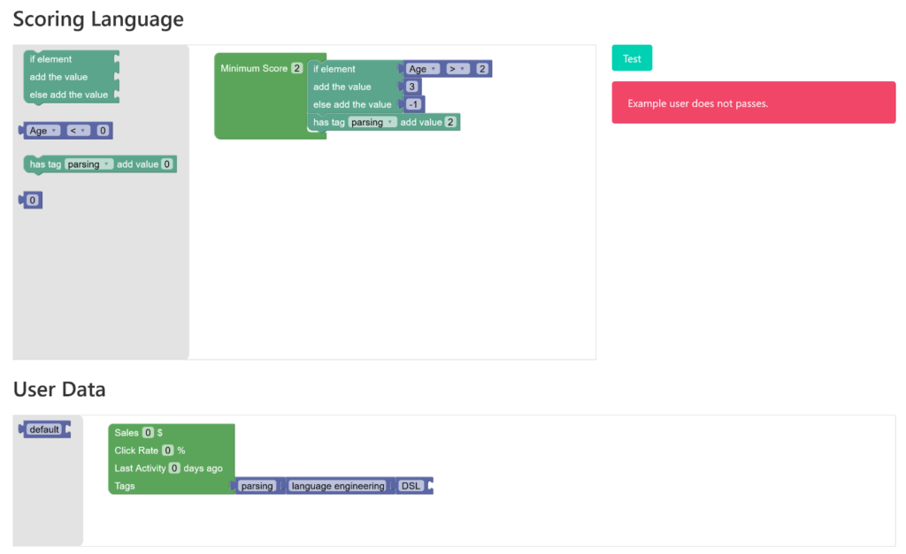The image size is (906, 554).
Task: Edit the Last Activity days field
Action: [174, 467]
